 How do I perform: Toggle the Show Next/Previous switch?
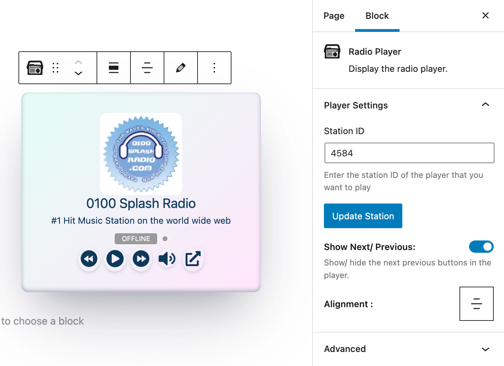coord(481,247)
